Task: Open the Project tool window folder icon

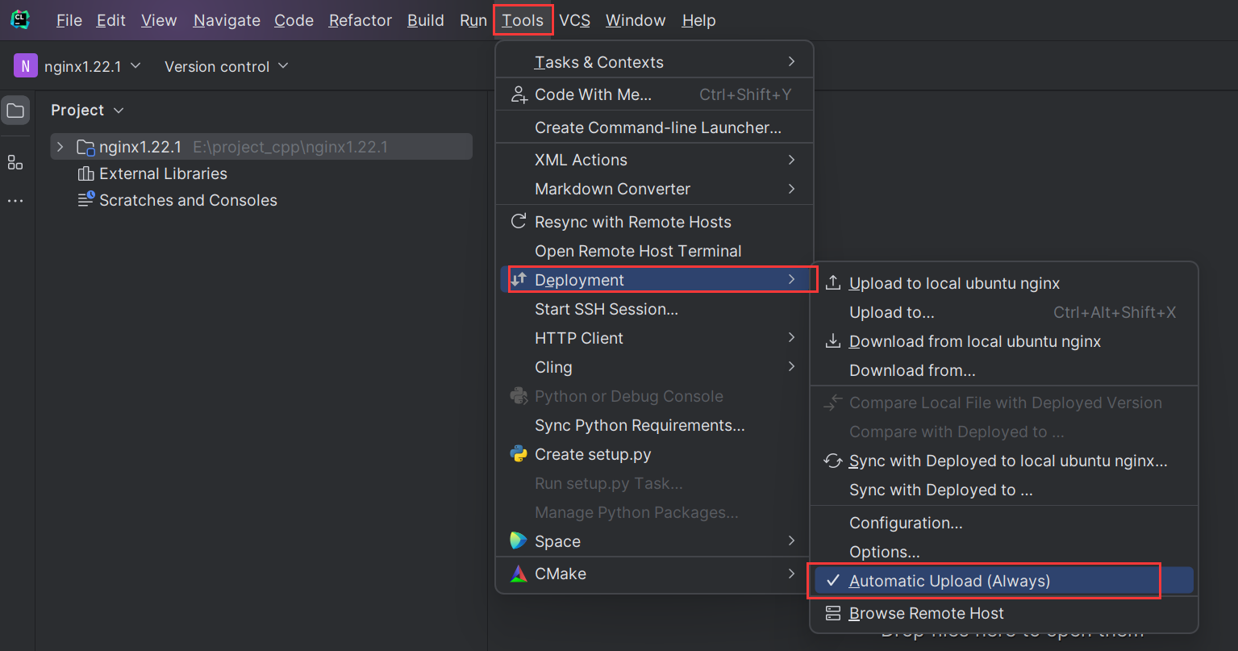Action: 15,111
